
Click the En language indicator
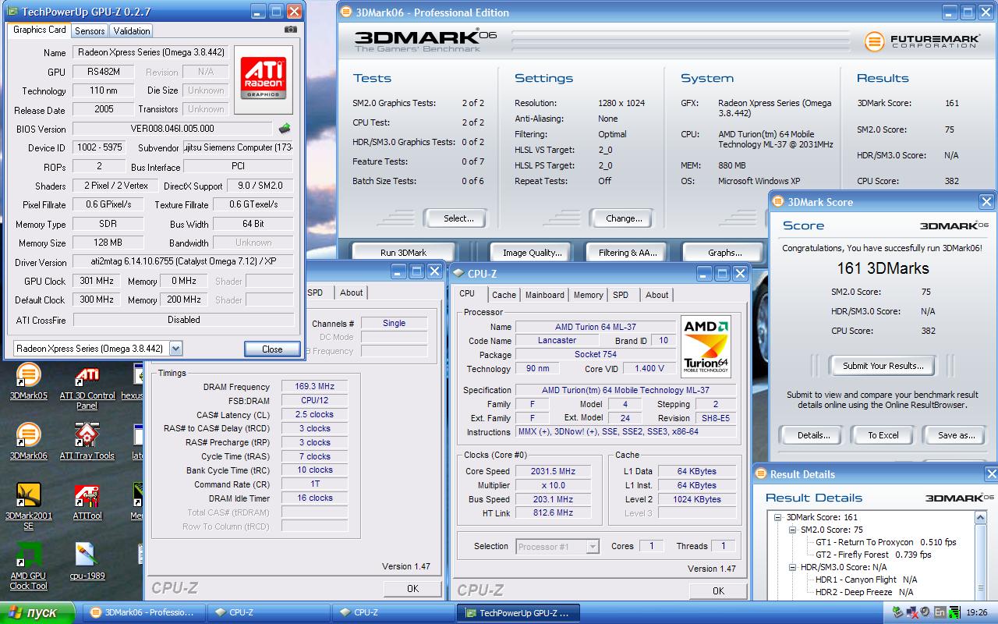[940, 612]
